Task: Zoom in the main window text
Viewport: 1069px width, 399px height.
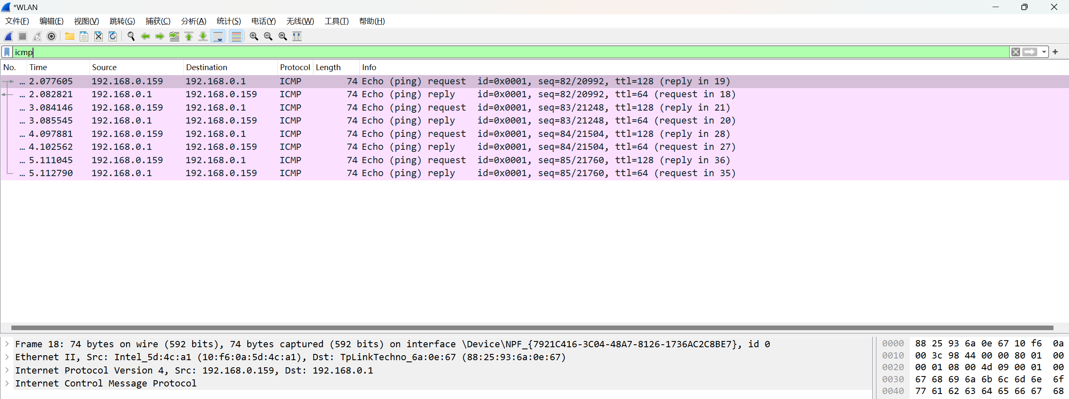Action: [254, 36]
